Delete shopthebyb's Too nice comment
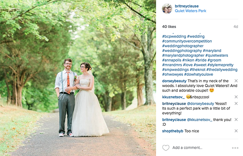Screen dimensions: 243x156 click(x=236, y=131)
